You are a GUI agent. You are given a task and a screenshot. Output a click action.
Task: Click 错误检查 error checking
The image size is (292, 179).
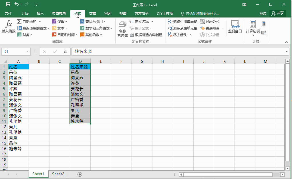point(210,28)
